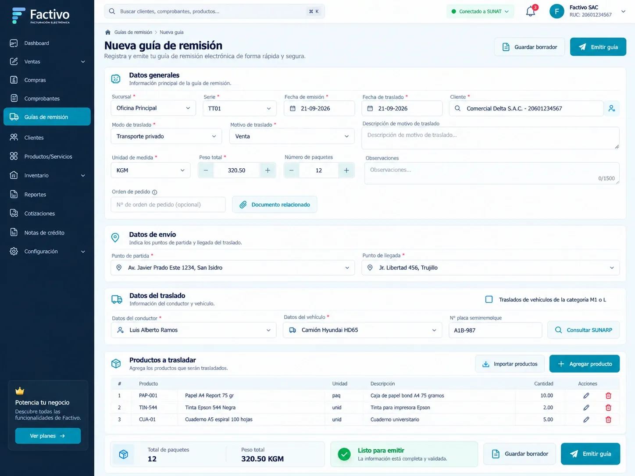Delete product PAP-001 with trash icon
This screenshot has width=635, height=476.
608,395
